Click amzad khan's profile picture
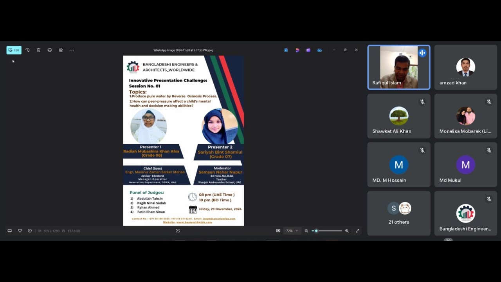 pos(466,67)
